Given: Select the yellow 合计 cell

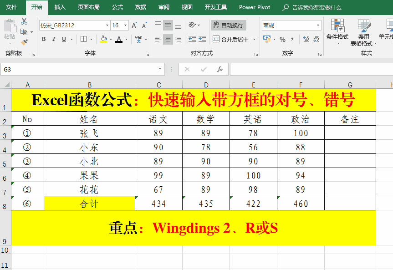Looking at the screenshot, I should tap(89, 204).
